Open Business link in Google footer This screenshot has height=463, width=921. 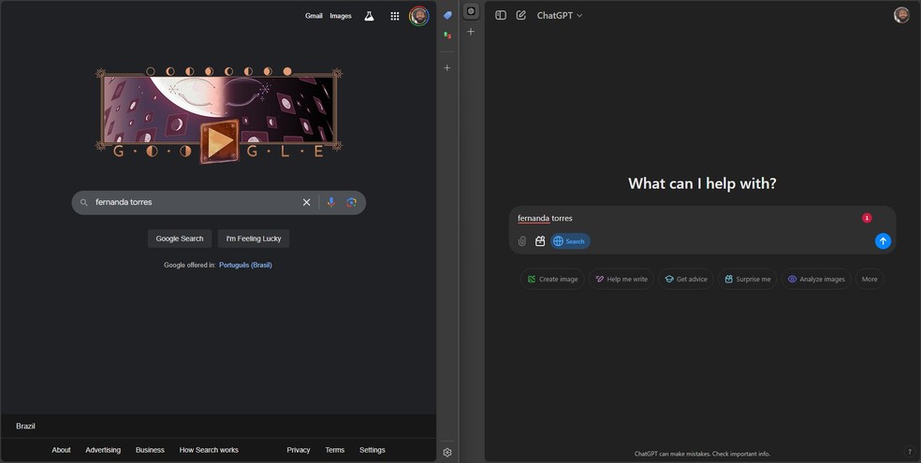[150, 450]
